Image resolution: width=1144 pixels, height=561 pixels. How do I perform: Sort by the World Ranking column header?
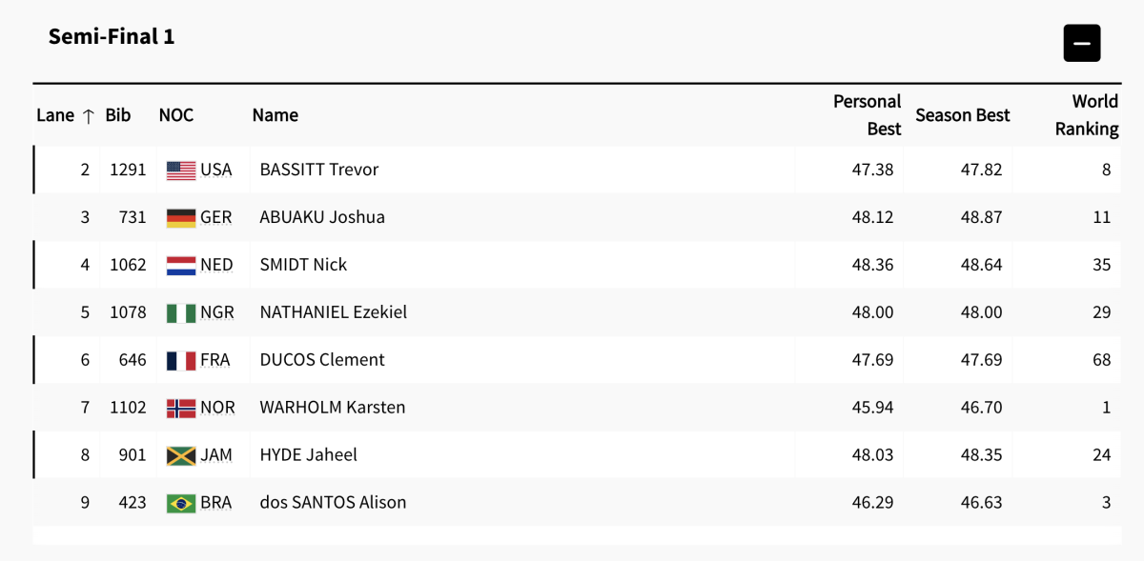(1087, 115)
